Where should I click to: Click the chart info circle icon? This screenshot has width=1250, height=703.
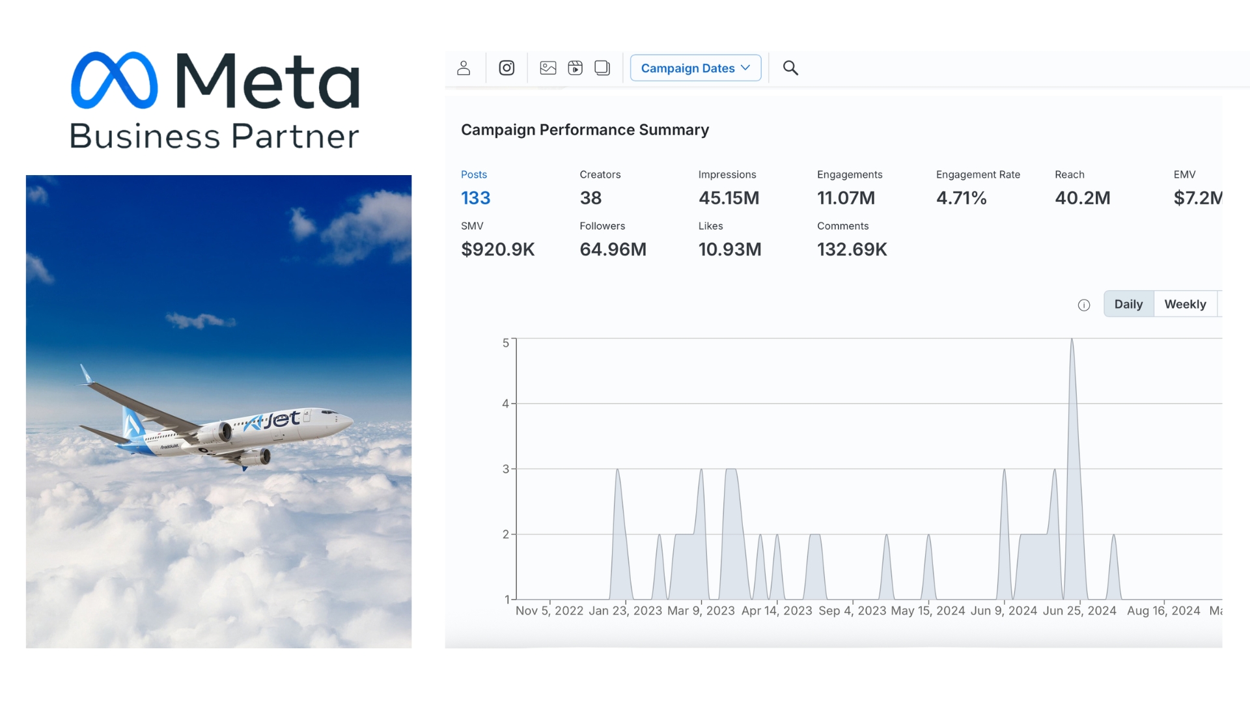1084,305
